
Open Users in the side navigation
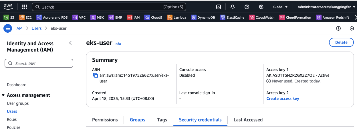(x=12, y=111)
